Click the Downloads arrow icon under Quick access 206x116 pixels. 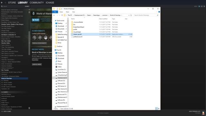(56, 26)
